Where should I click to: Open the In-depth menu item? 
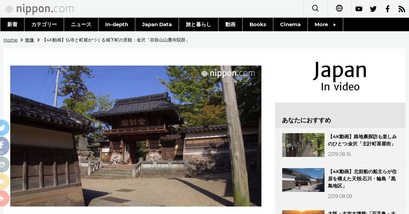117,24
